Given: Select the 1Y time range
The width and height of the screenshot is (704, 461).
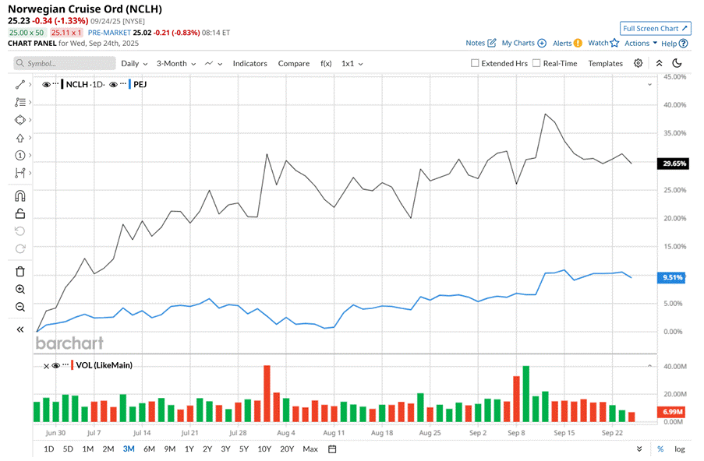Looking at the screenshot, I should (x=189, y=449).
